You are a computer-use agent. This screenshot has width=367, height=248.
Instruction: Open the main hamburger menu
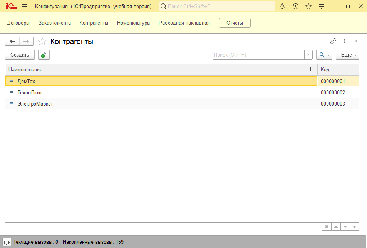pos(25,6)
